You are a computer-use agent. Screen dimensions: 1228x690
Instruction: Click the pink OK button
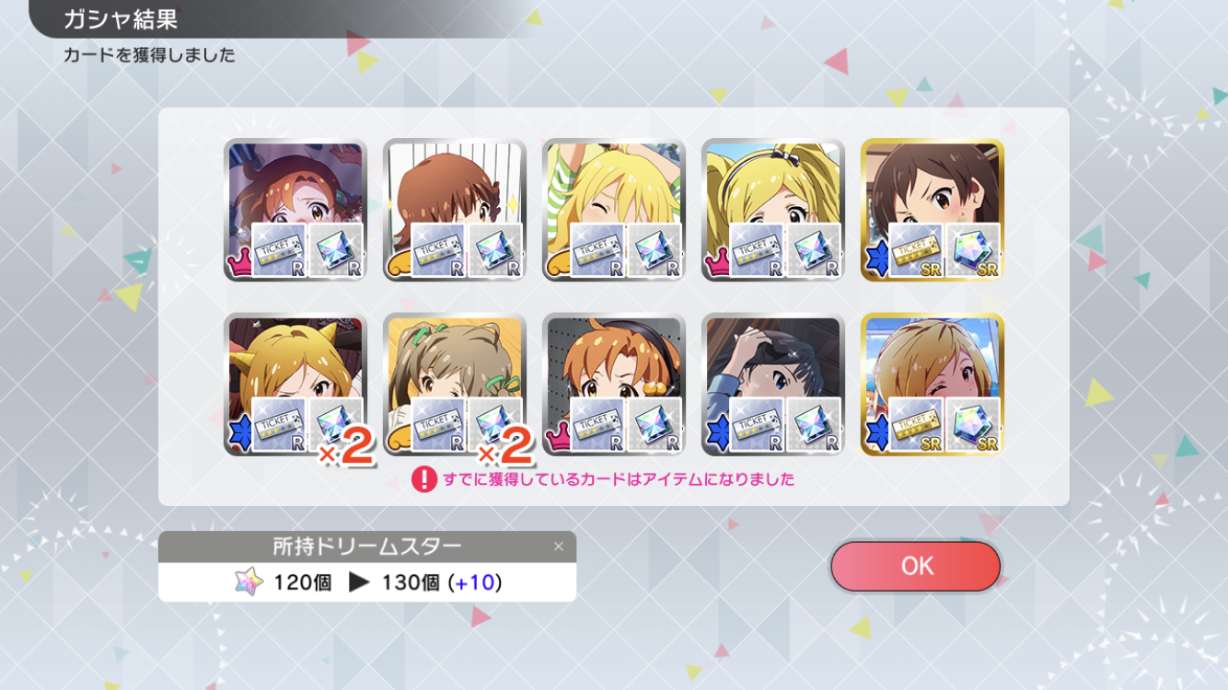pyautogui.click(x=915, y=566)
